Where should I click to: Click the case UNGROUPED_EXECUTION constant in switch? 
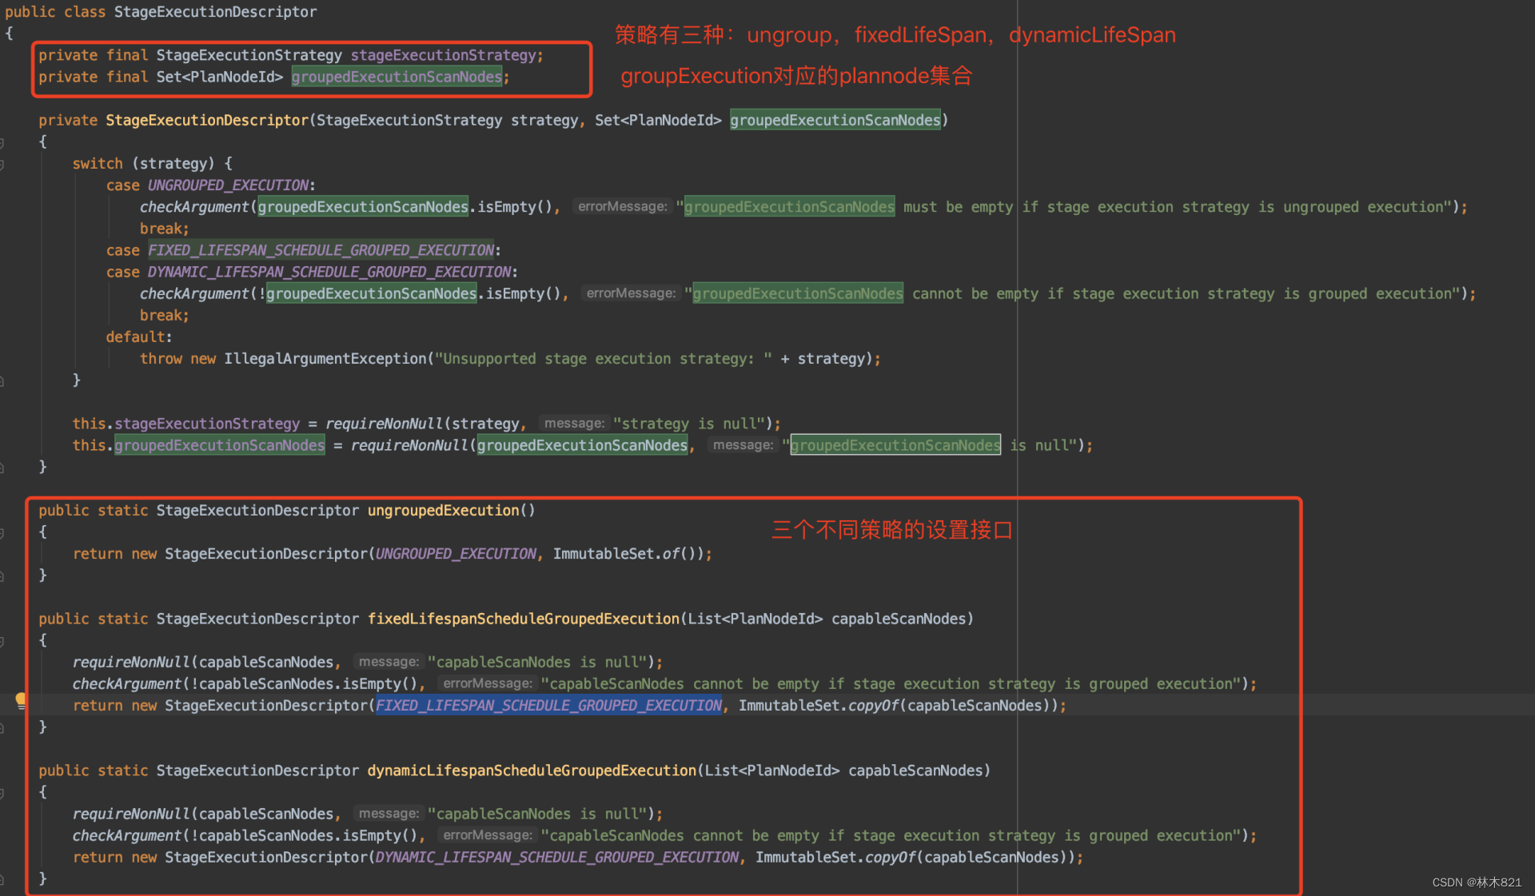pos(228,185)
